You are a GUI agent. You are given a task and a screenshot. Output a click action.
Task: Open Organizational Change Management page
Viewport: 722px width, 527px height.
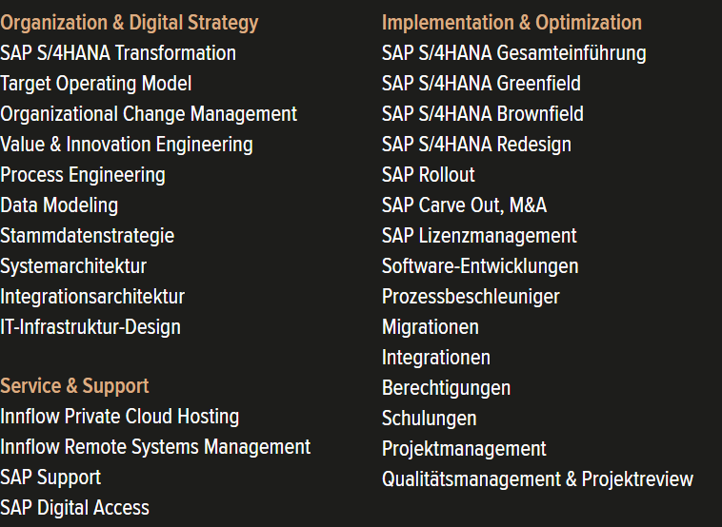149,114
